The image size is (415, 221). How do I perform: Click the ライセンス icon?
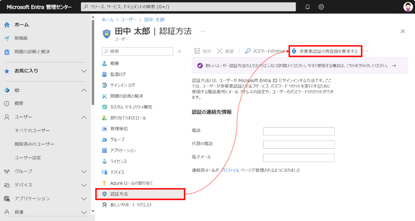[105, 161]
